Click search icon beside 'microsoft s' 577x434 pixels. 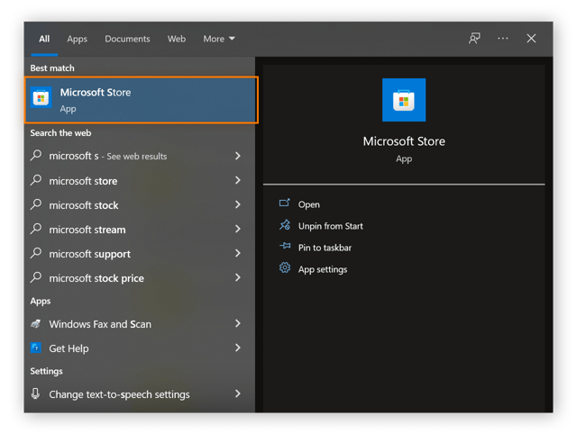tap(36, 155)
